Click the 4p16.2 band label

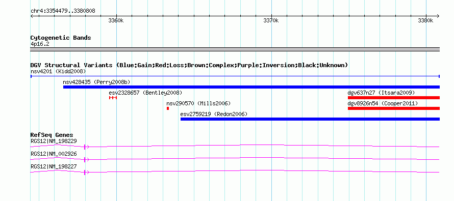[x=39, y=44]
